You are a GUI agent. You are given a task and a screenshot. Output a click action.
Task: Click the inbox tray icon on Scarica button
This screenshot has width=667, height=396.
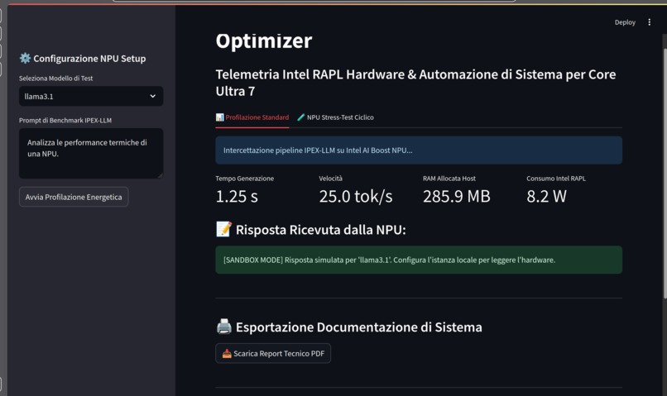(227, 354)
